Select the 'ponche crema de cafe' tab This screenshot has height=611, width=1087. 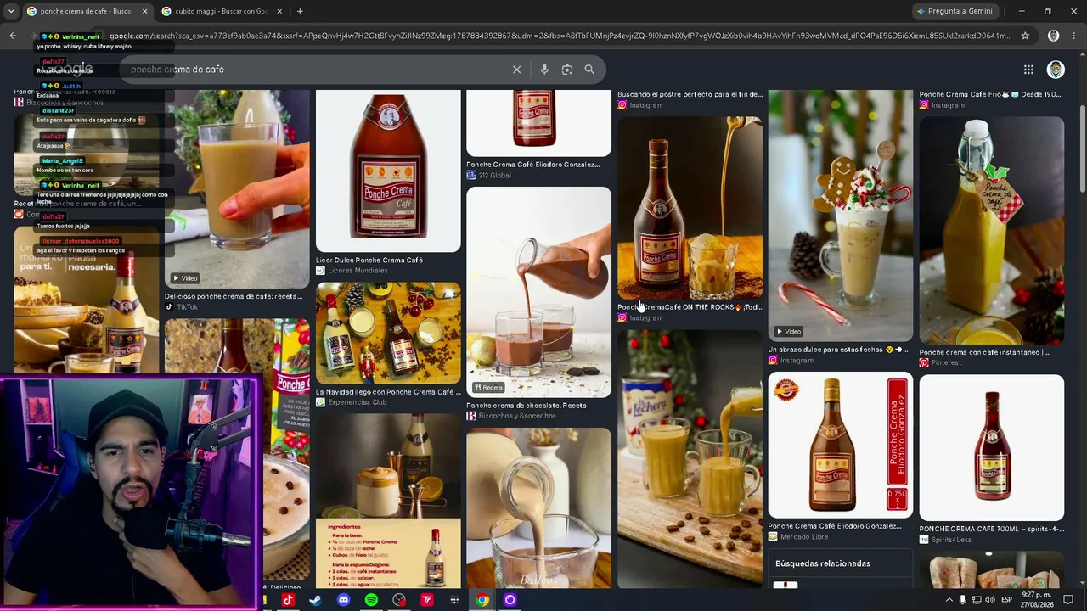(87, 11)
